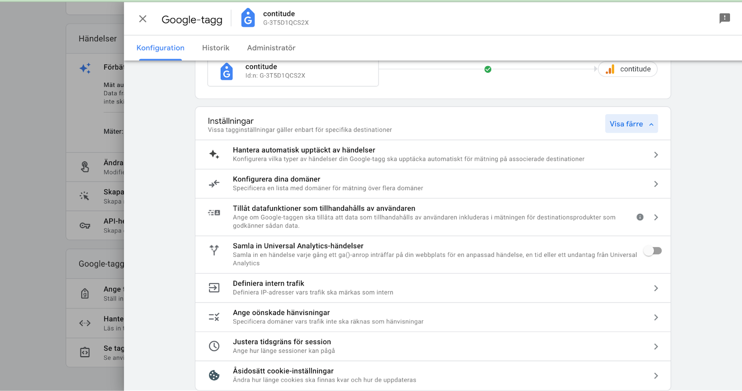The width and height of the screenshot is (742, 391).
Task: Click clock icon for session timeout
Action: point(214,346)
